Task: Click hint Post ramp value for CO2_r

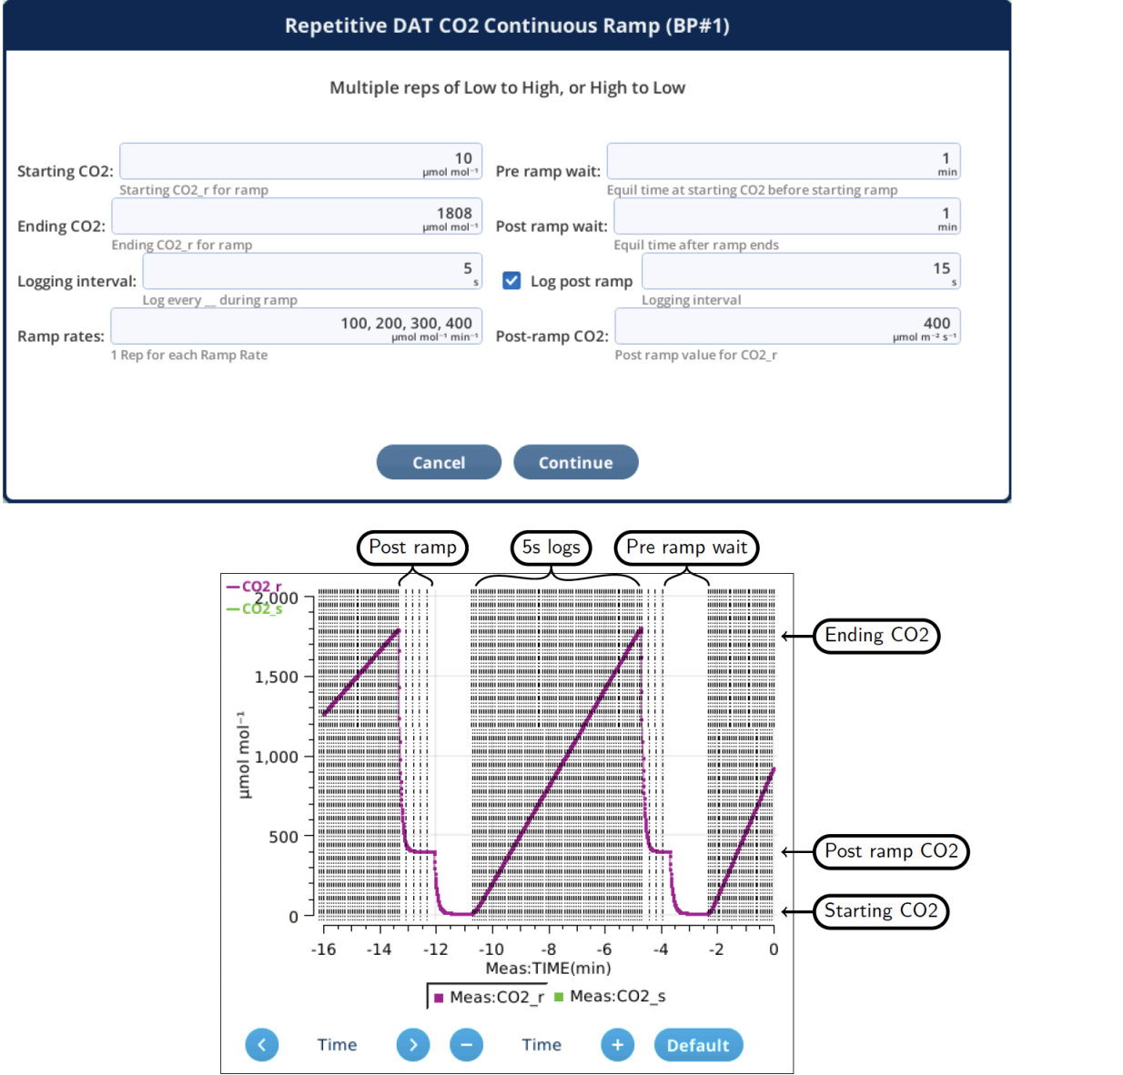Action: 696,355
